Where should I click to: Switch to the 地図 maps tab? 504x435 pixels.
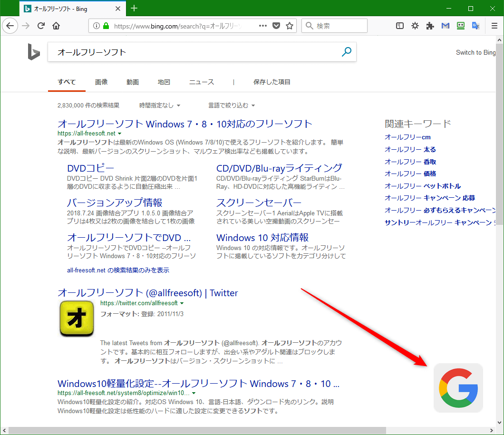click(164, 82)
